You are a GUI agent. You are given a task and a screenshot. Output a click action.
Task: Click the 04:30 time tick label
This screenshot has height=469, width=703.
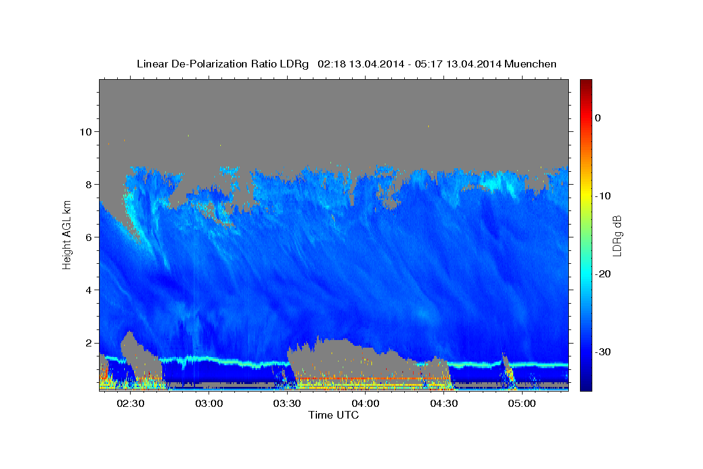coord(443,404)
